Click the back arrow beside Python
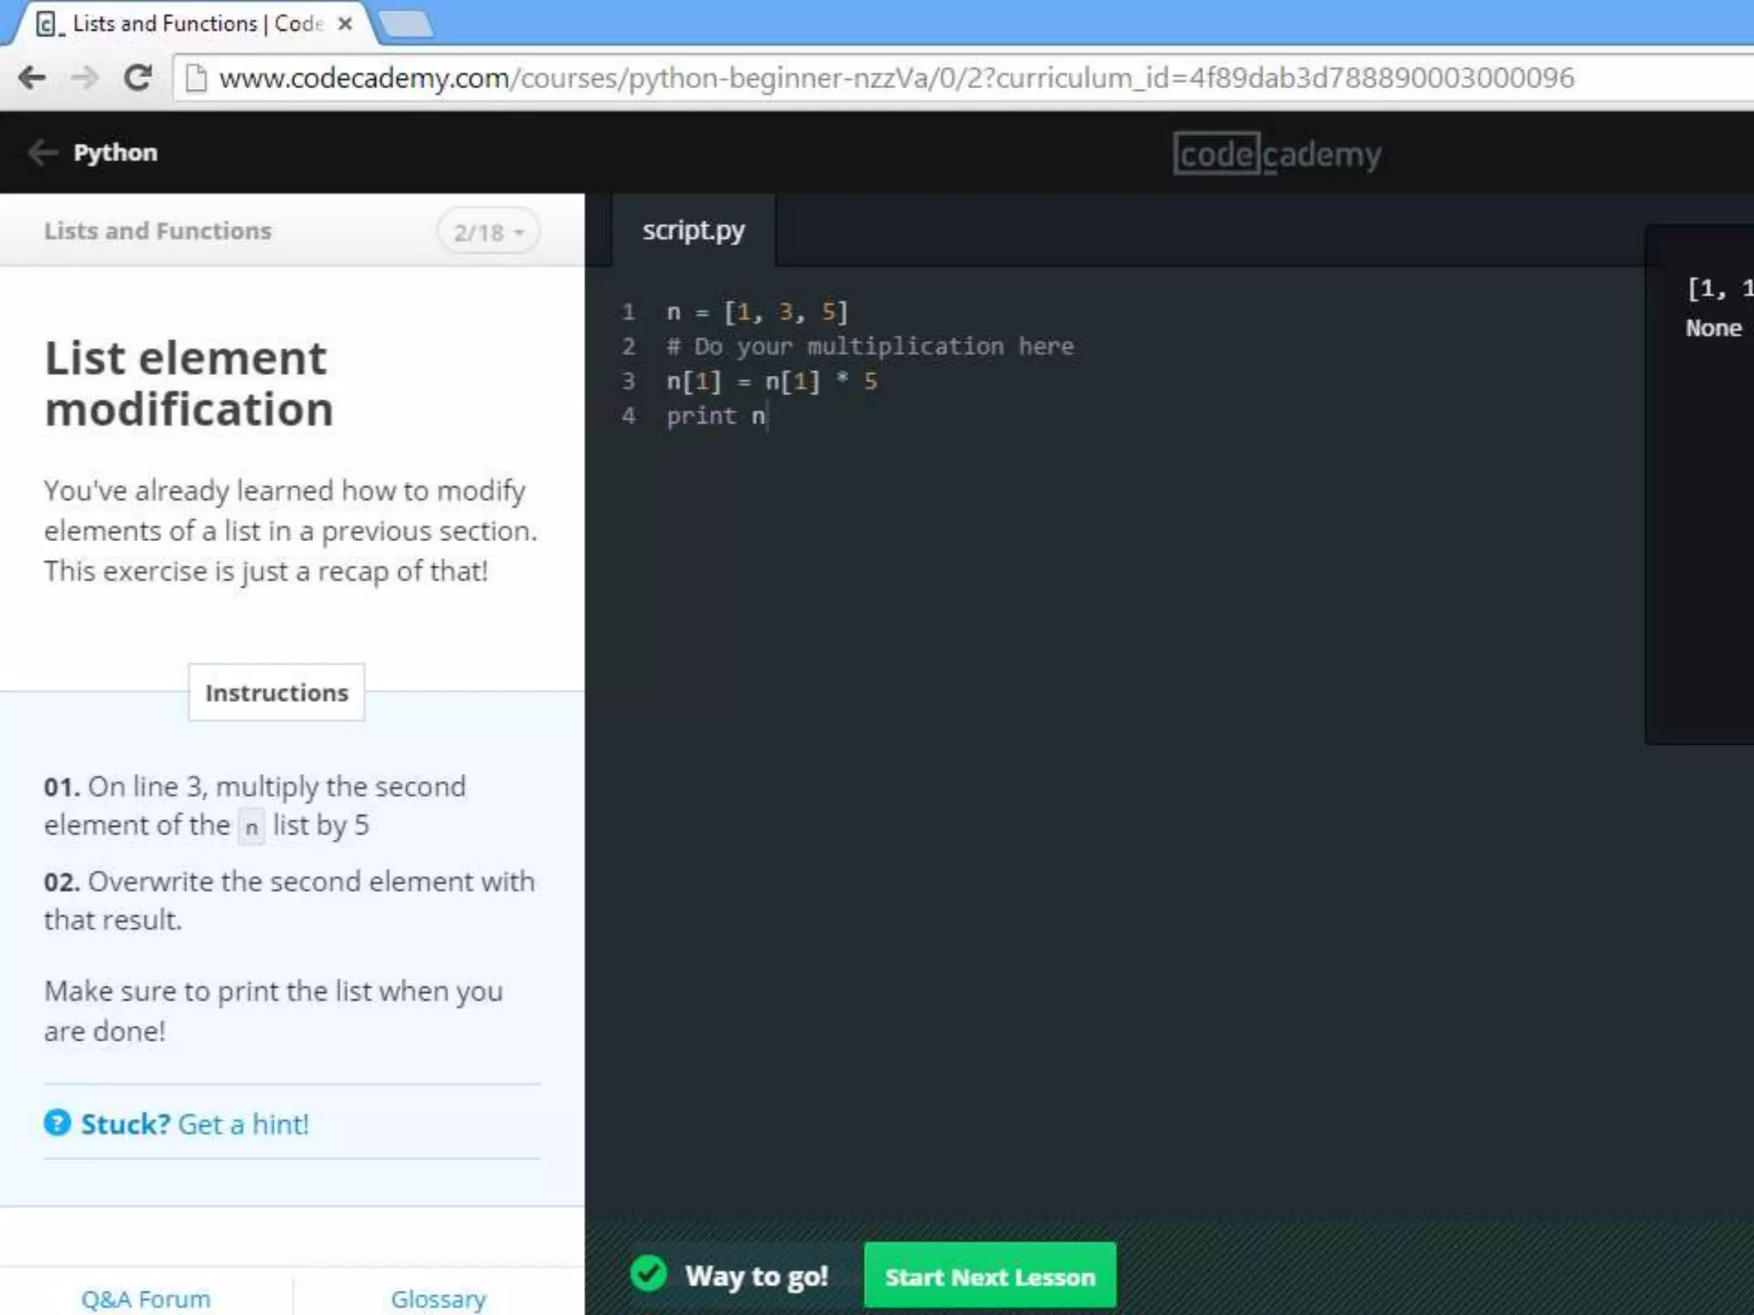 pos(41,152)
